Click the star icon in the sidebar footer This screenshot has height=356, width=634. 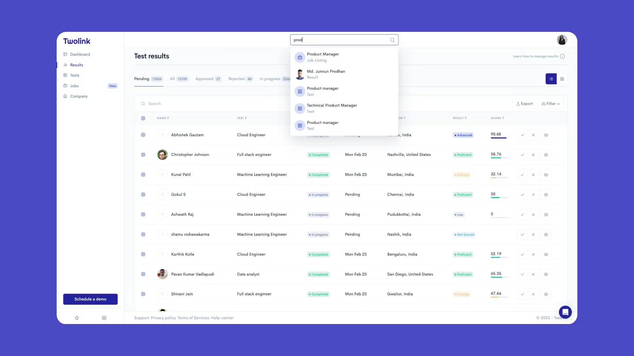77,318
